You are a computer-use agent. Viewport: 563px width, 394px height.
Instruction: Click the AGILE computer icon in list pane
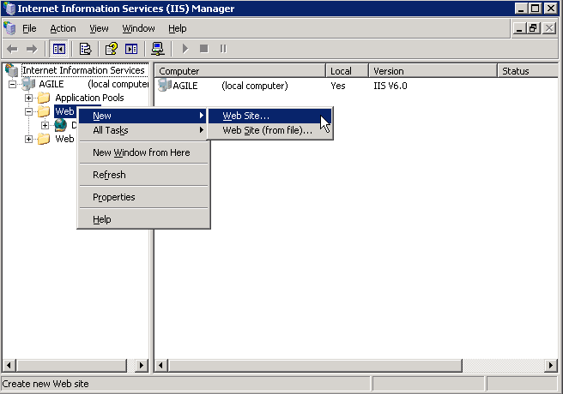165,86
